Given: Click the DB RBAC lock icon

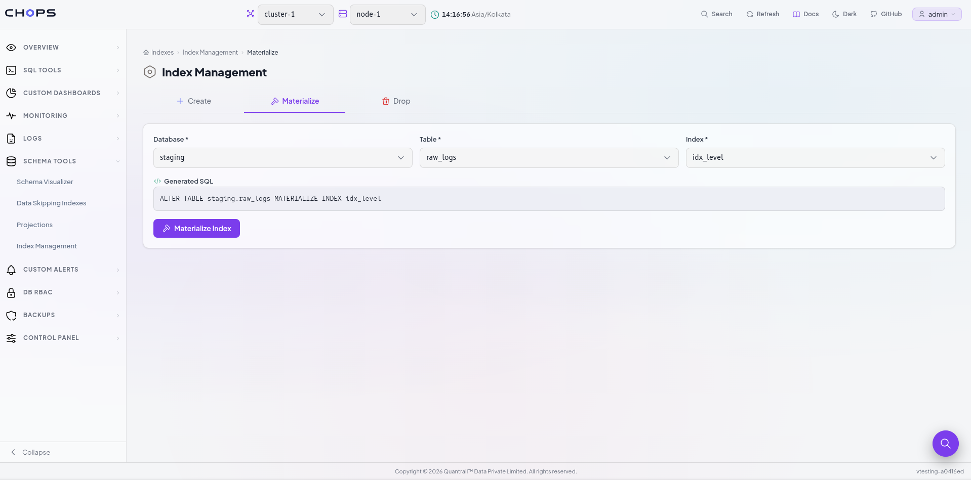Looking at the screenshot, I should [x=11, y=292].
